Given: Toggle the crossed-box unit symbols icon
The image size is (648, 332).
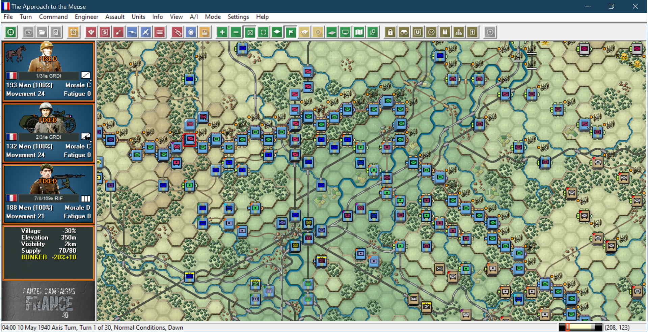Looking at the screenshot, I should [250, 32].
